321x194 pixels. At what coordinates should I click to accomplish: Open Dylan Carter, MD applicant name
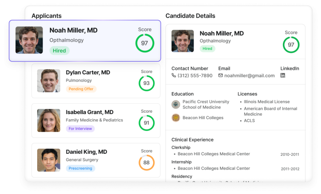pos(88,73)
